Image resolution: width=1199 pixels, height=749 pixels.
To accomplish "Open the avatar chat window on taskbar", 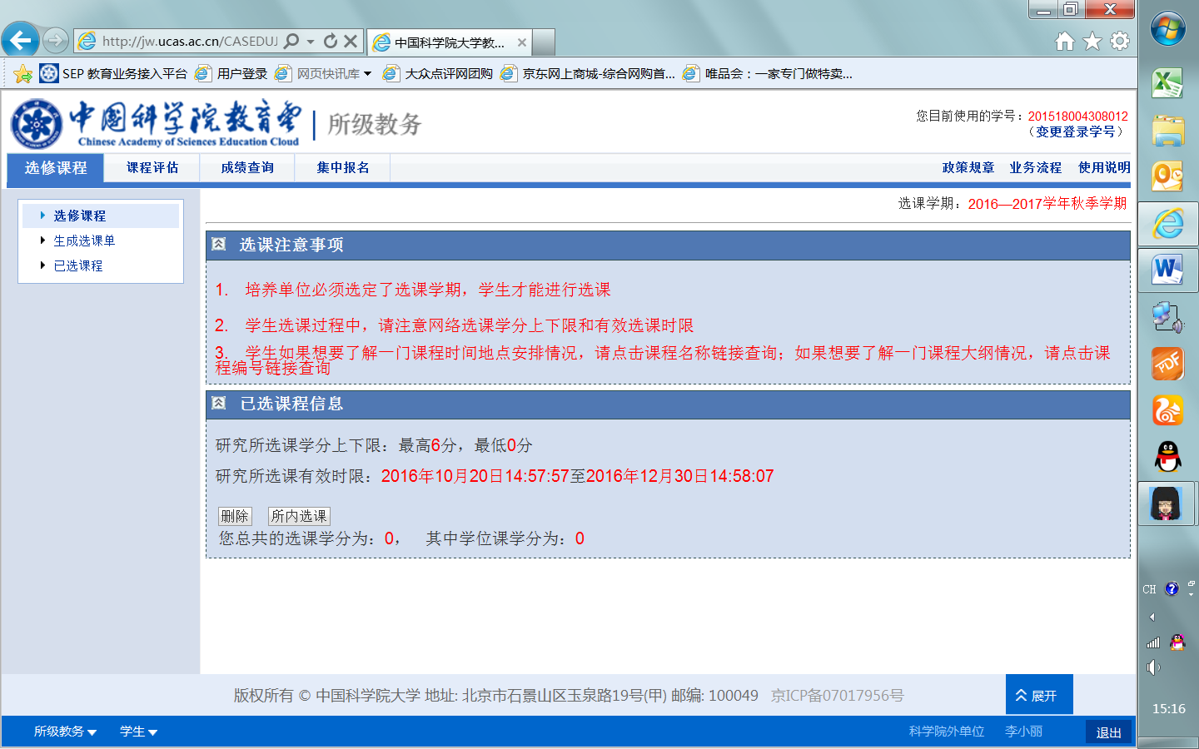I will pyautogui.click(x=1167, y=503).
